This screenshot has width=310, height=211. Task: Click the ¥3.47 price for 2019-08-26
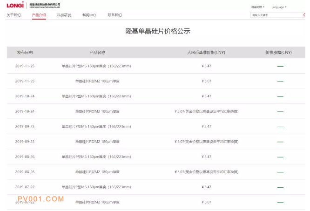click(206, 157)
